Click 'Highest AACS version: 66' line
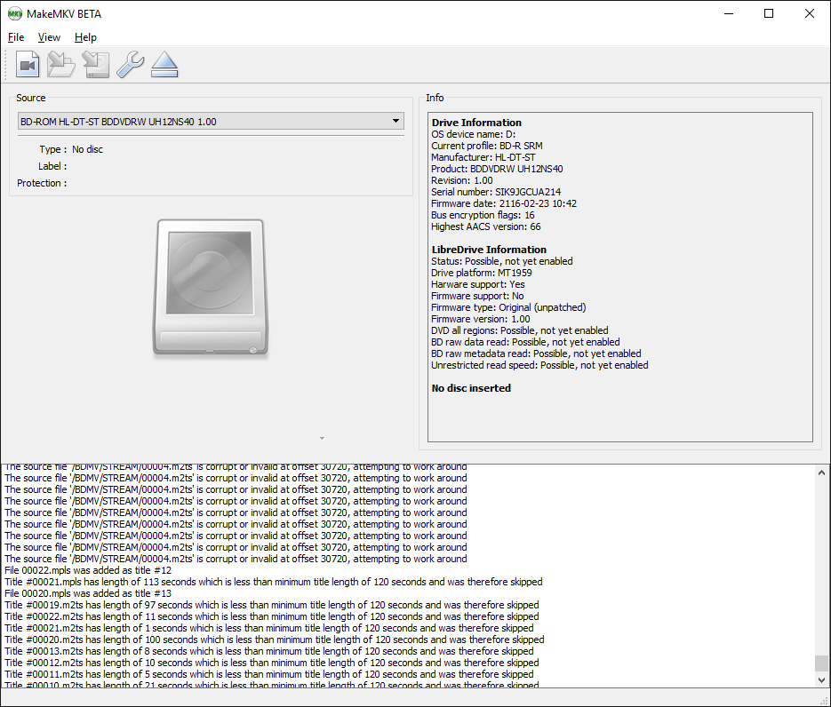This screenshot has height=707, width=831. 485,226
